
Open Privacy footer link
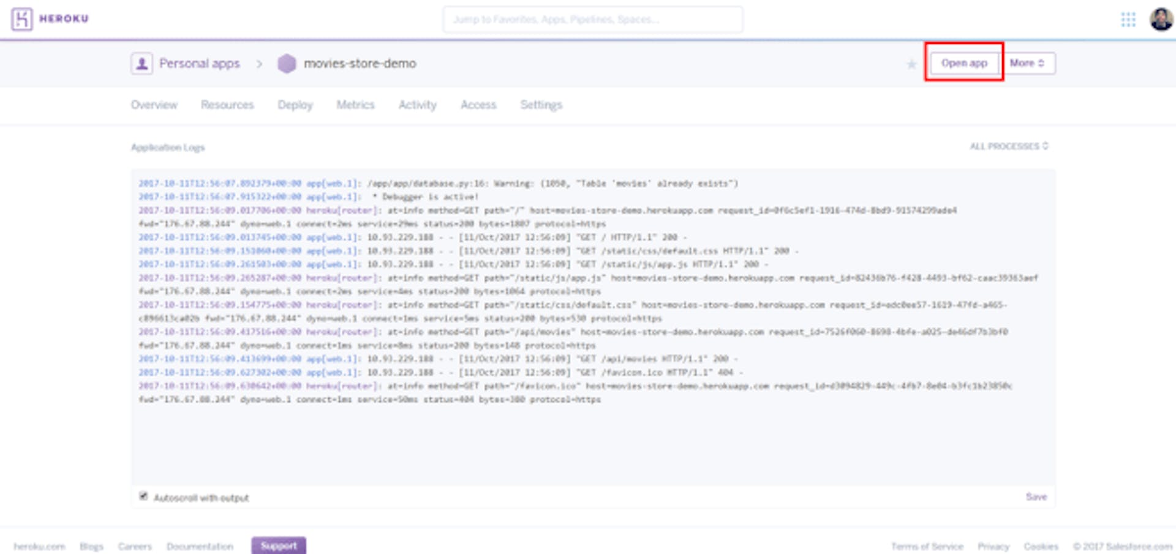993,546
